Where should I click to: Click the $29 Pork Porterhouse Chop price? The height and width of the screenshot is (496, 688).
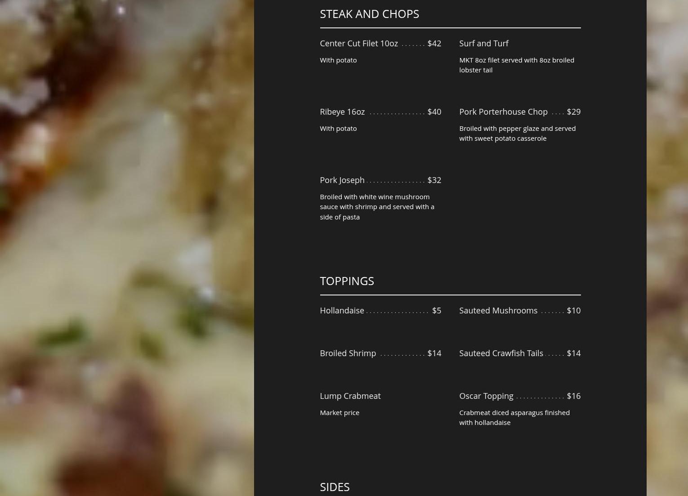573,112
